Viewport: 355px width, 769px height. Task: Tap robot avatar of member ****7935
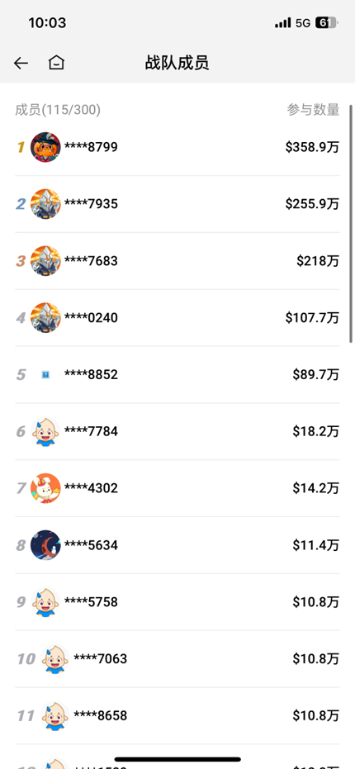coord(45,203)
